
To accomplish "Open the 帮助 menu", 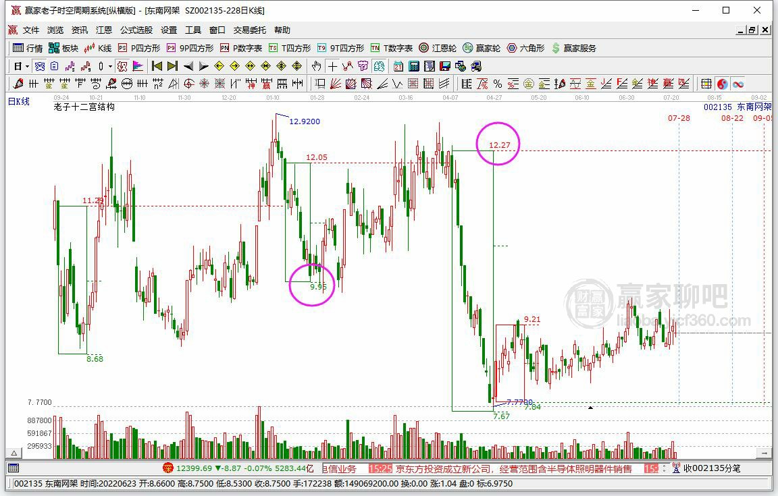I will pos(282,30).
